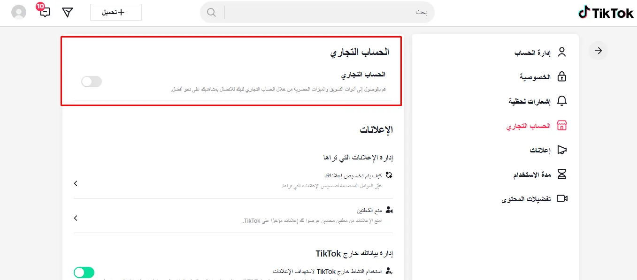Open direct messages via paper plane icon
Screen dimensions: 637x280
67,12
